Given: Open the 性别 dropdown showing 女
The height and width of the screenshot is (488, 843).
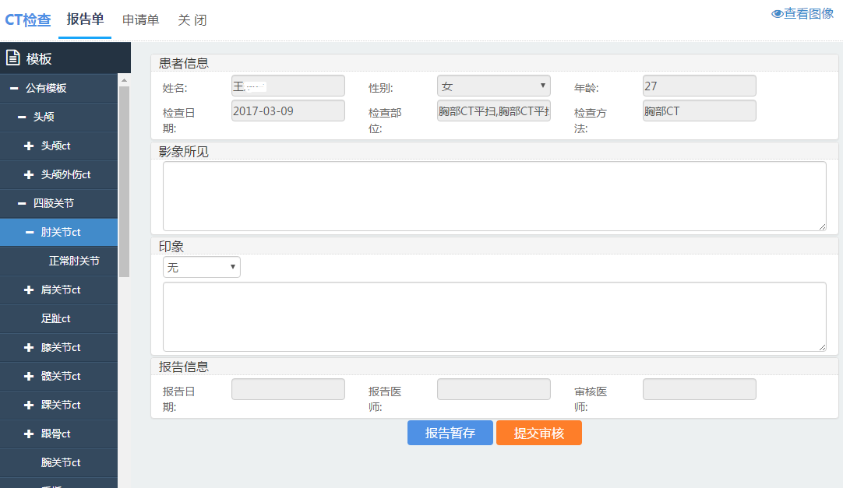Looking at the screenshot, I should [493, 86].
